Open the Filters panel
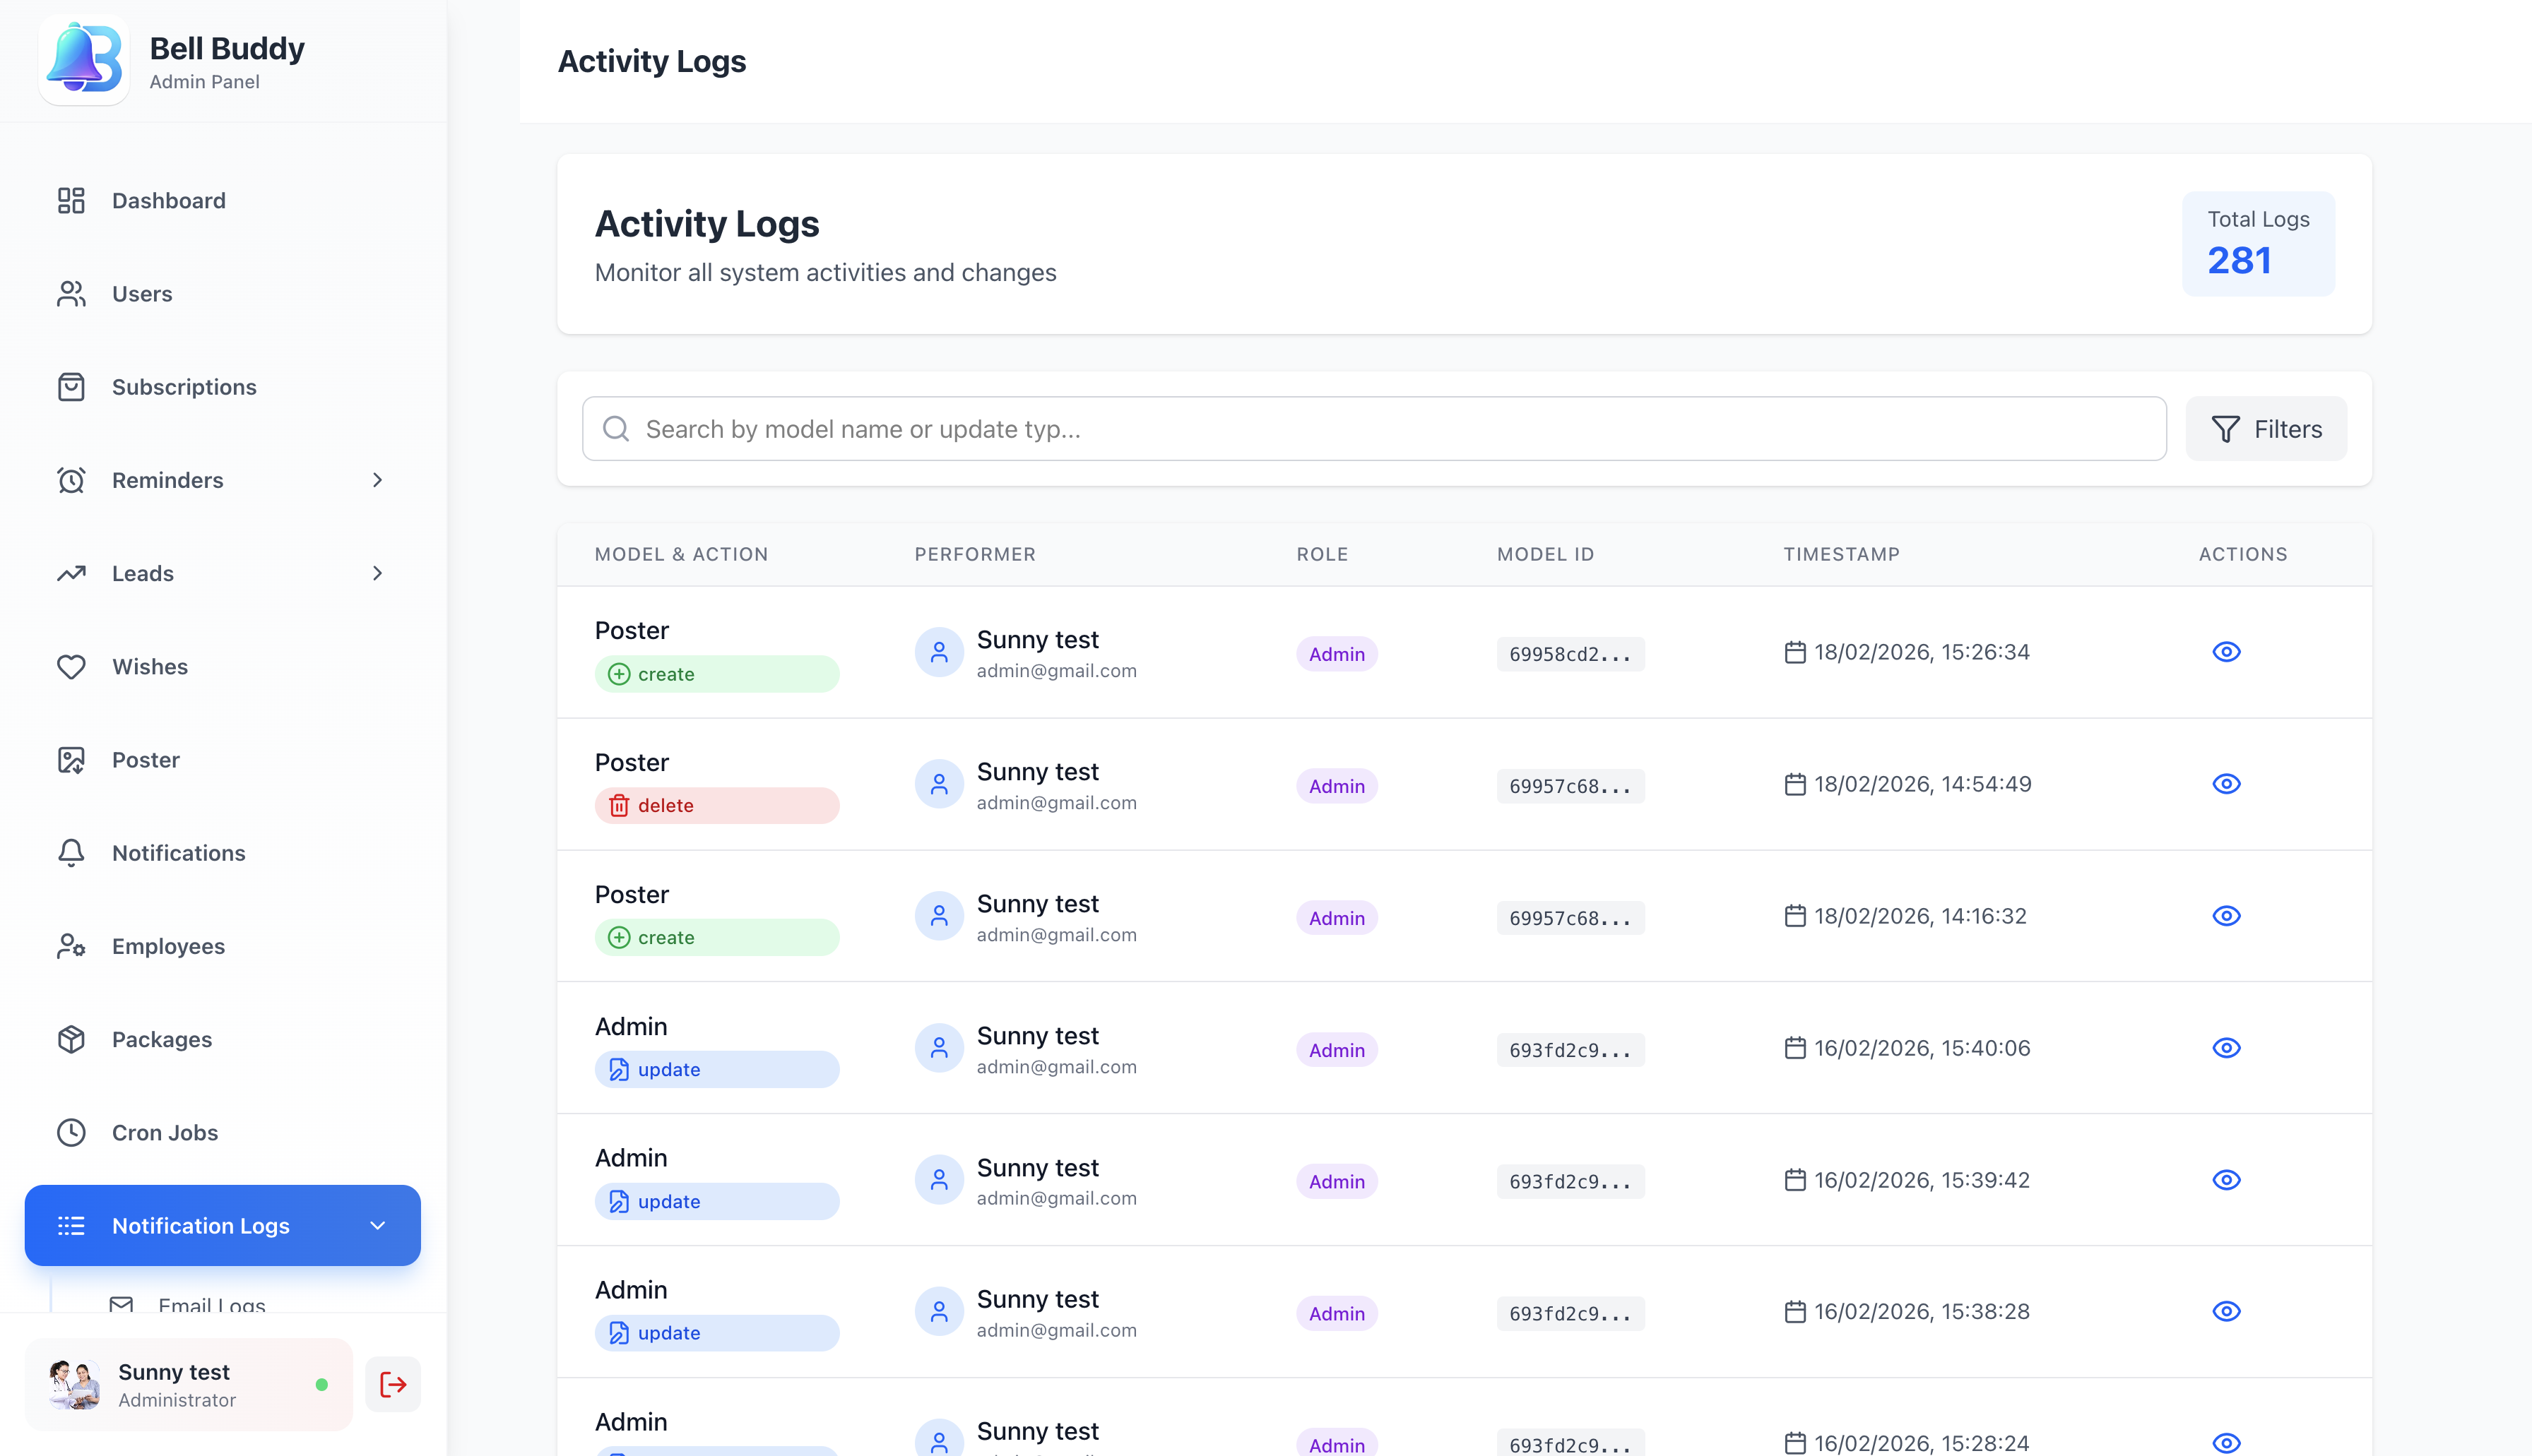This screenshot has height=1456, width=2532. click(x=2266, y=428)
